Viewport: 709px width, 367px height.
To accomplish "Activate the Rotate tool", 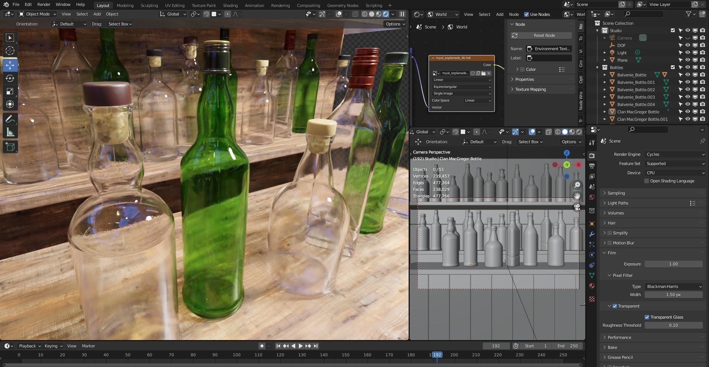I will click(10, 78).
